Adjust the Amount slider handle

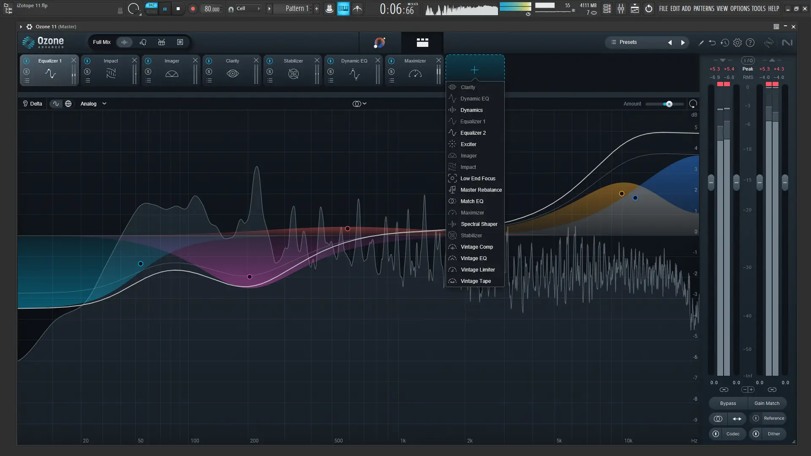(x=669, y=104)
